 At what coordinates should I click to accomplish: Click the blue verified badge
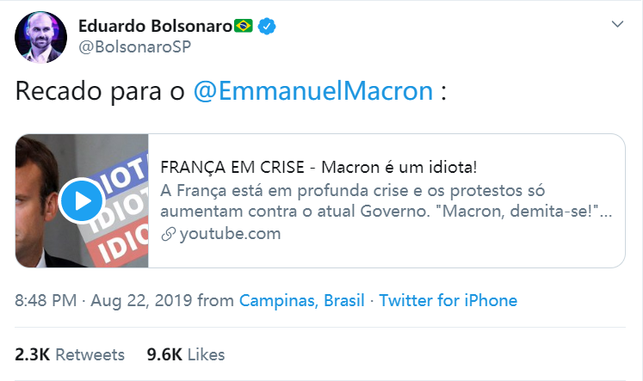[267, 27]
